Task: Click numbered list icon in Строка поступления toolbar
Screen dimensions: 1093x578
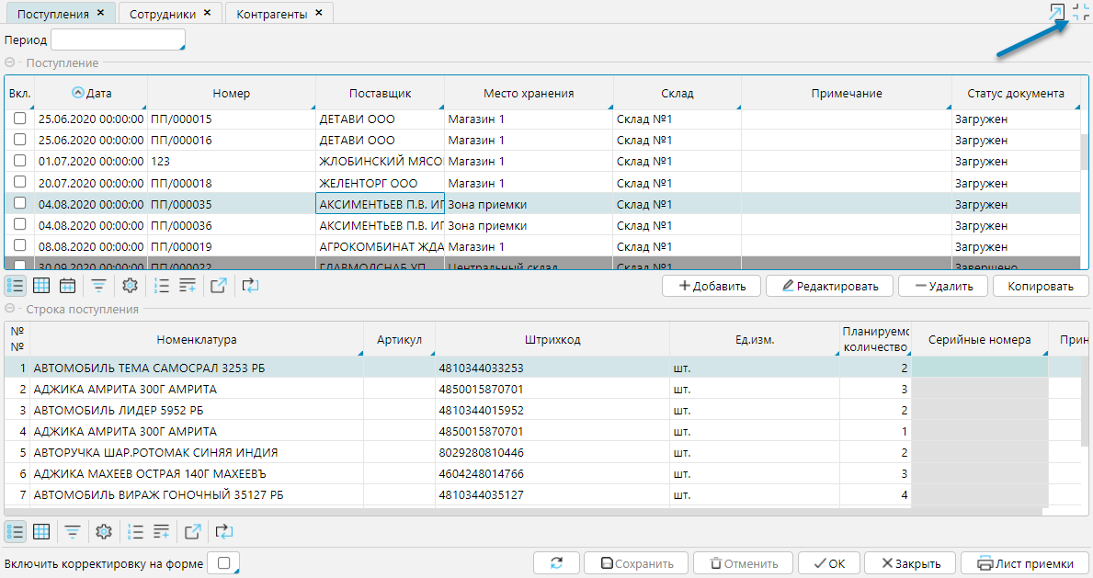Action: (x=135, y=531)
